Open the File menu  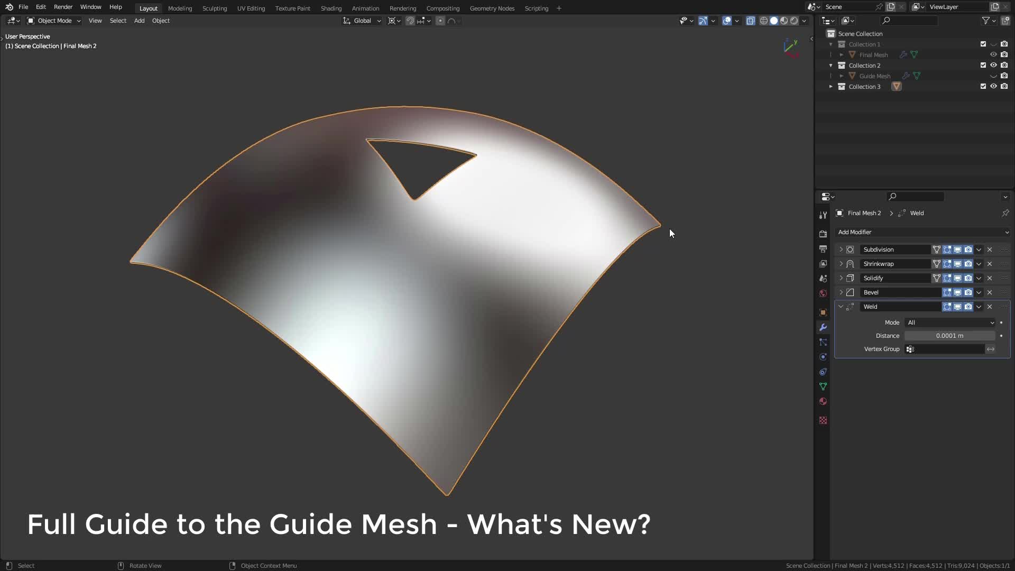tap(23, 7)
